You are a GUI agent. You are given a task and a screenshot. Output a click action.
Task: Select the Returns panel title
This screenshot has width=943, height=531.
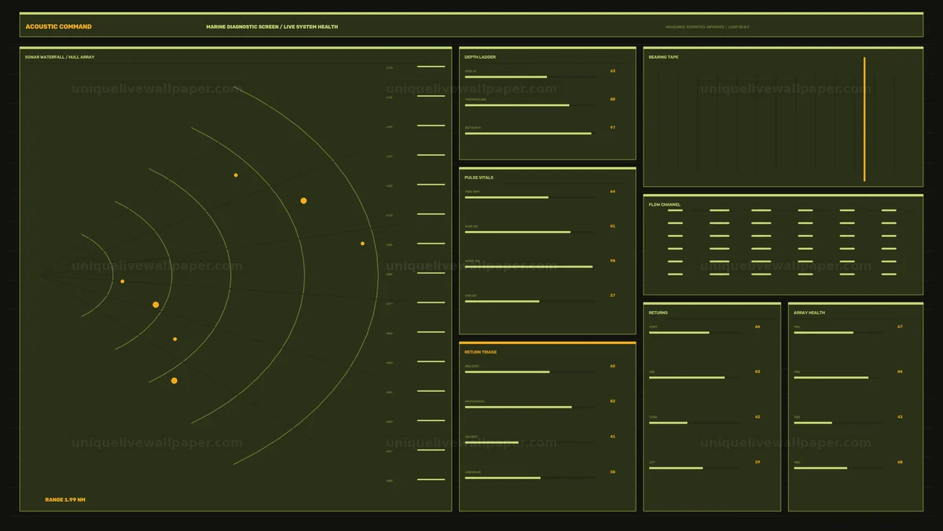659,313
